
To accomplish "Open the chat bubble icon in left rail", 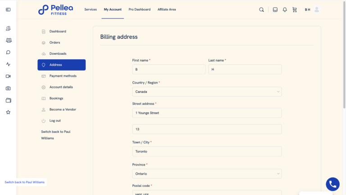I will (8, 53).
